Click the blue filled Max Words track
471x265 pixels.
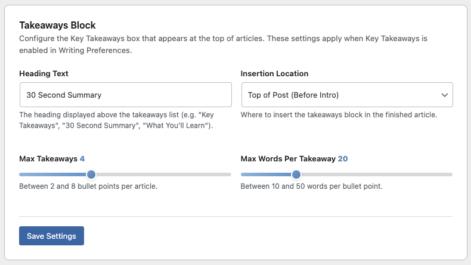[x=266, y=174]
